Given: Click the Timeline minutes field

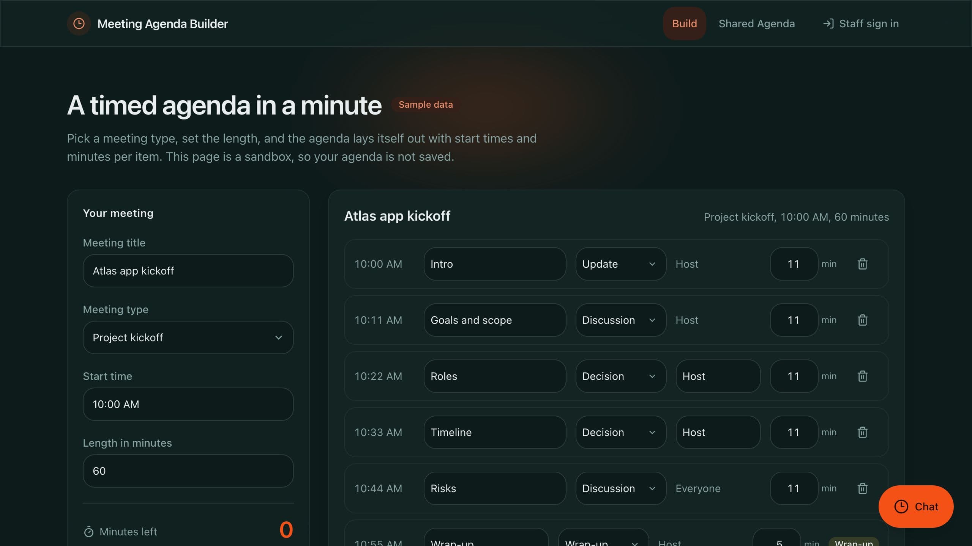Looking at the screenshot, I should click(x=794, y=432).
